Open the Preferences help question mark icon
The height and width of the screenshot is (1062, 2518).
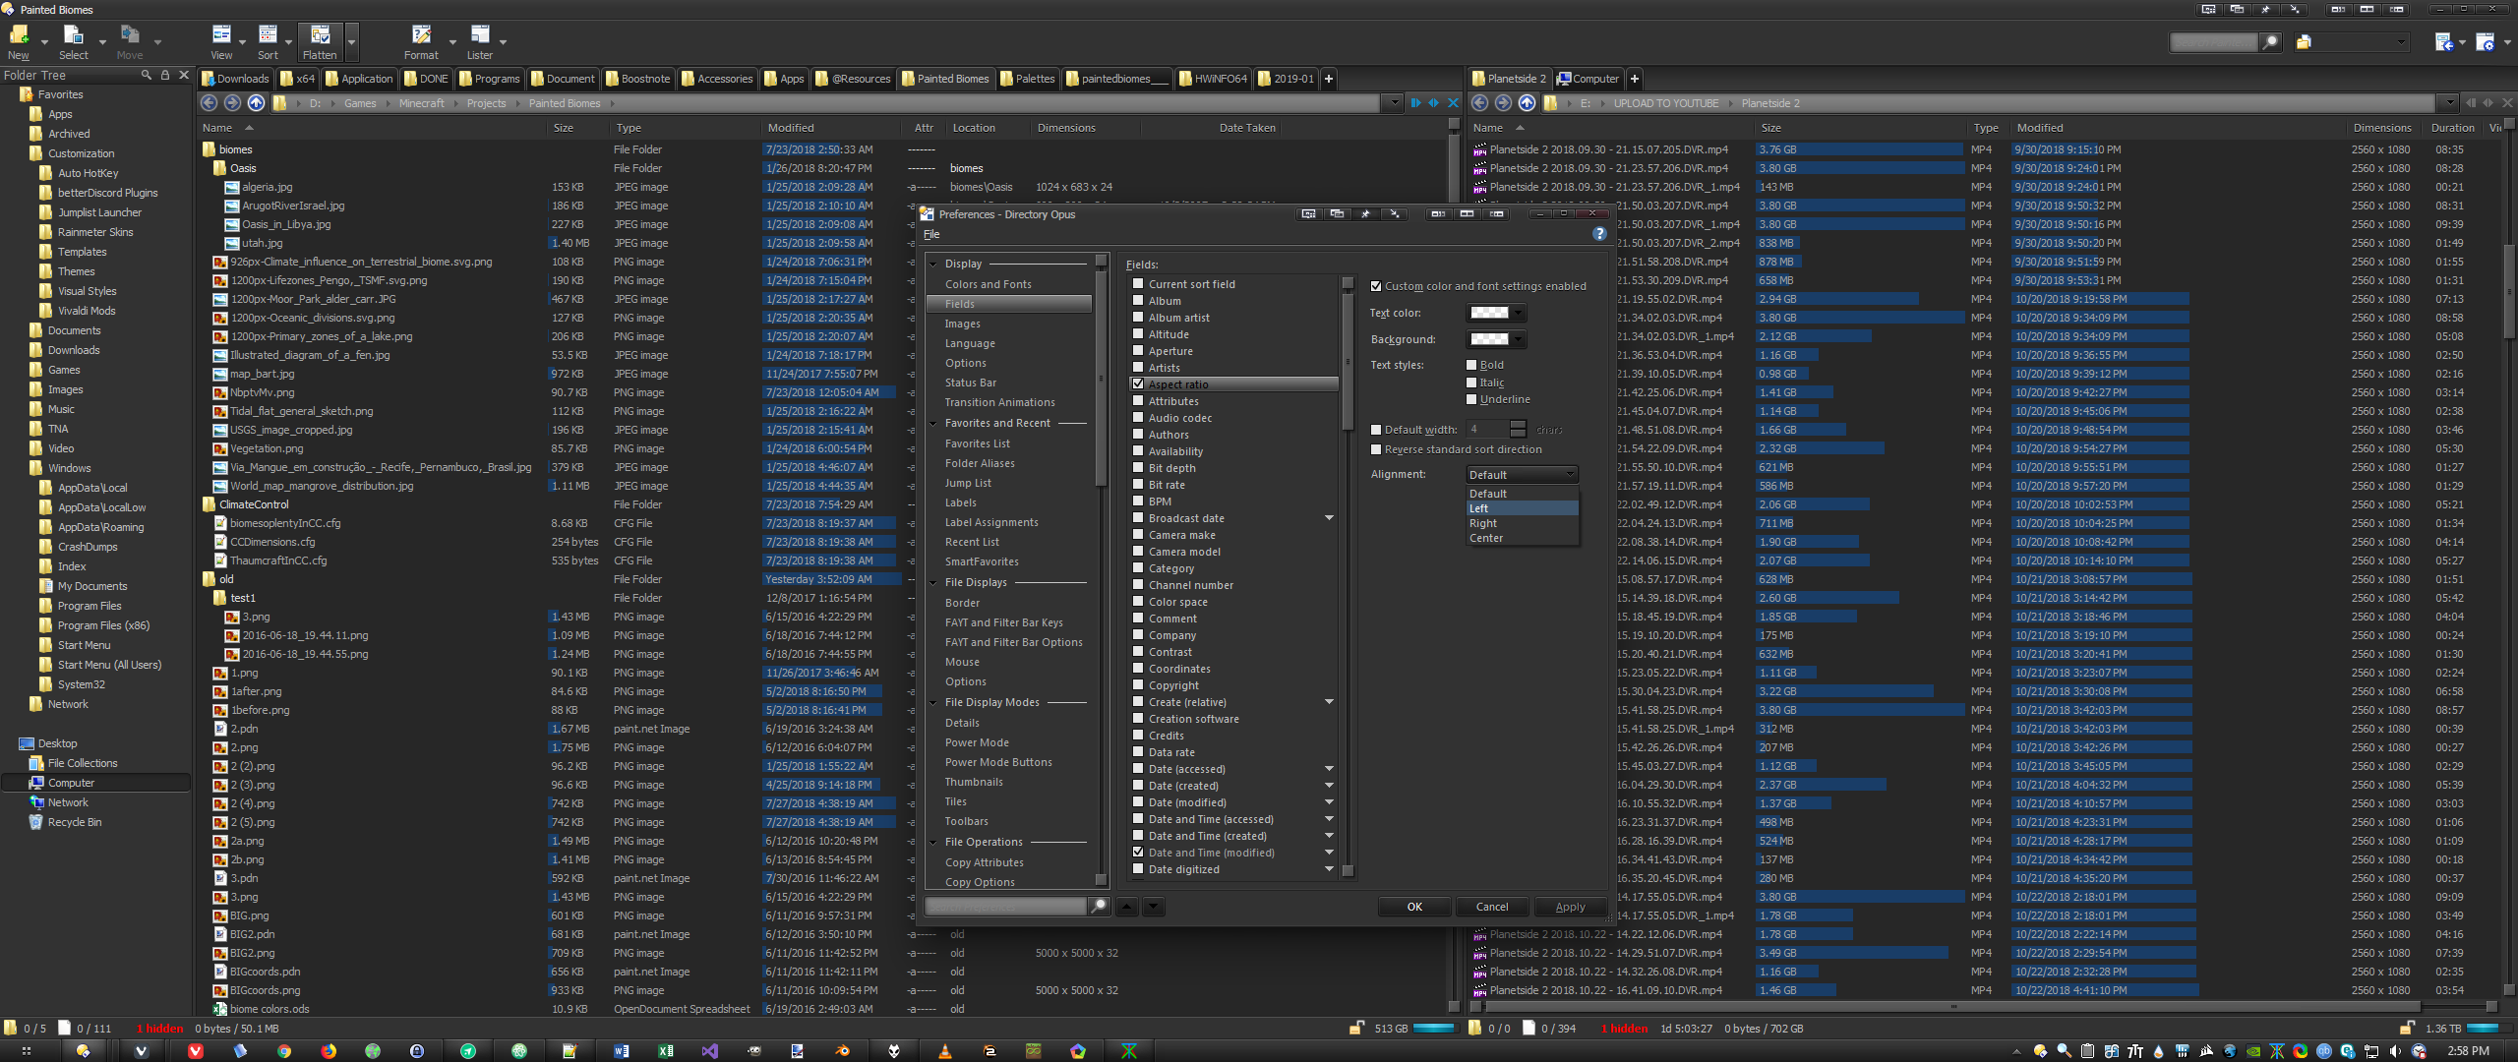pos(1599,234)
